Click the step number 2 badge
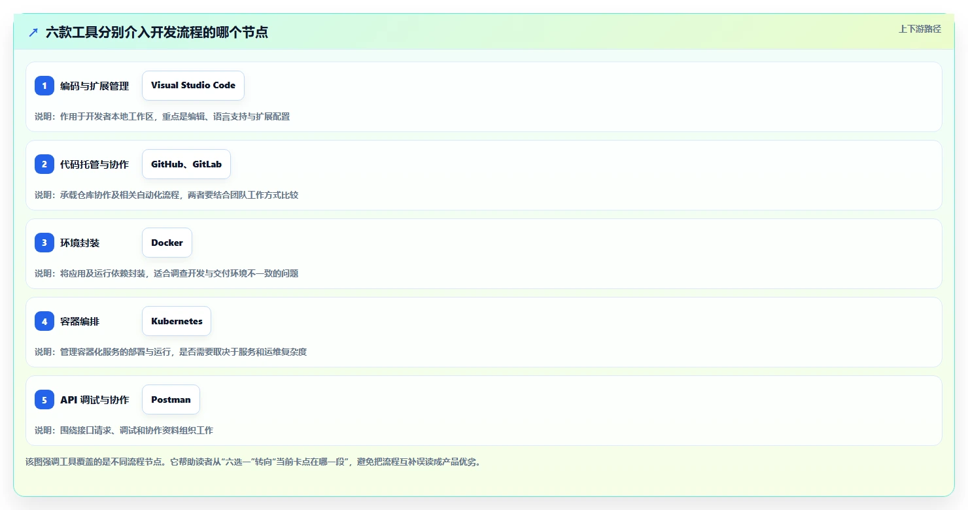The image size is (968, 510). [44, 164]
